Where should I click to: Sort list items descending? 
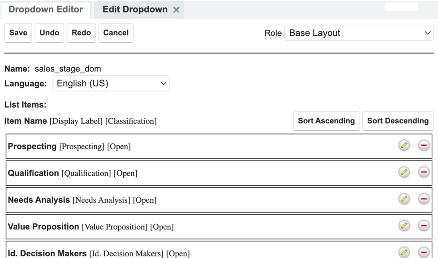tap(397, 121)
